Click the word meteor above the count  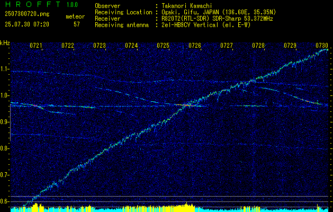tap(75, 17)
